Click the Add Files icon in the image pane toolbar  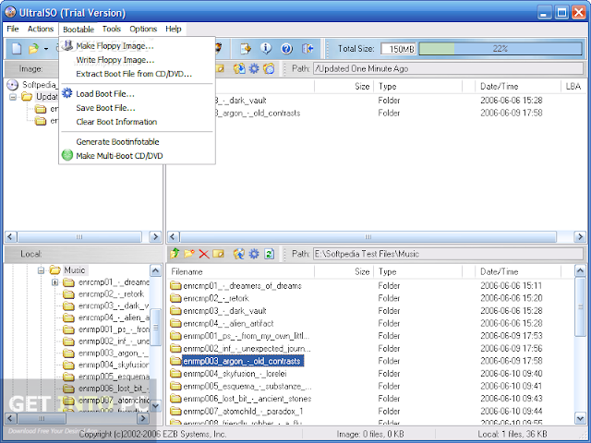[239, 68]
